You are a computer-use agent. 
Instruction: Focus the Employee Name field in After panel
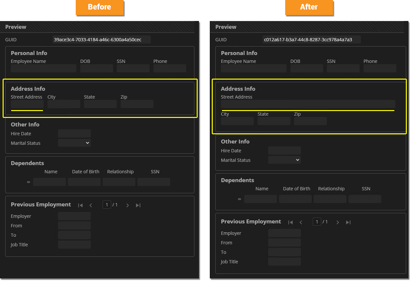[x=253, y=68]
